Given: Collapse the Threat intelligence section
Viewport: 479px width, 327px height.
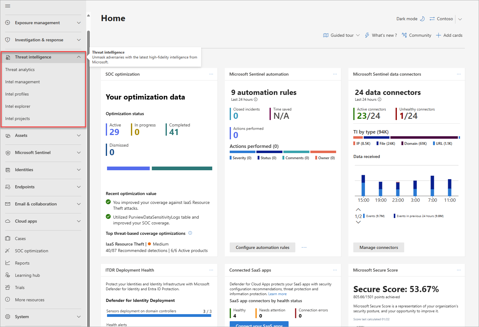Looking at the screenshot, I should point(79,57).
